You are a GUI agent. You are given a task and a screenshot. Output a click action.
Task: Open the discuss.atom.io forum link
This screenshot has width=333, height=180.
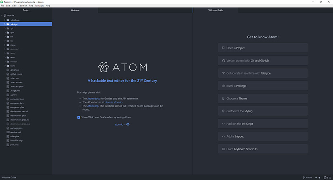(x=113, y=102)
